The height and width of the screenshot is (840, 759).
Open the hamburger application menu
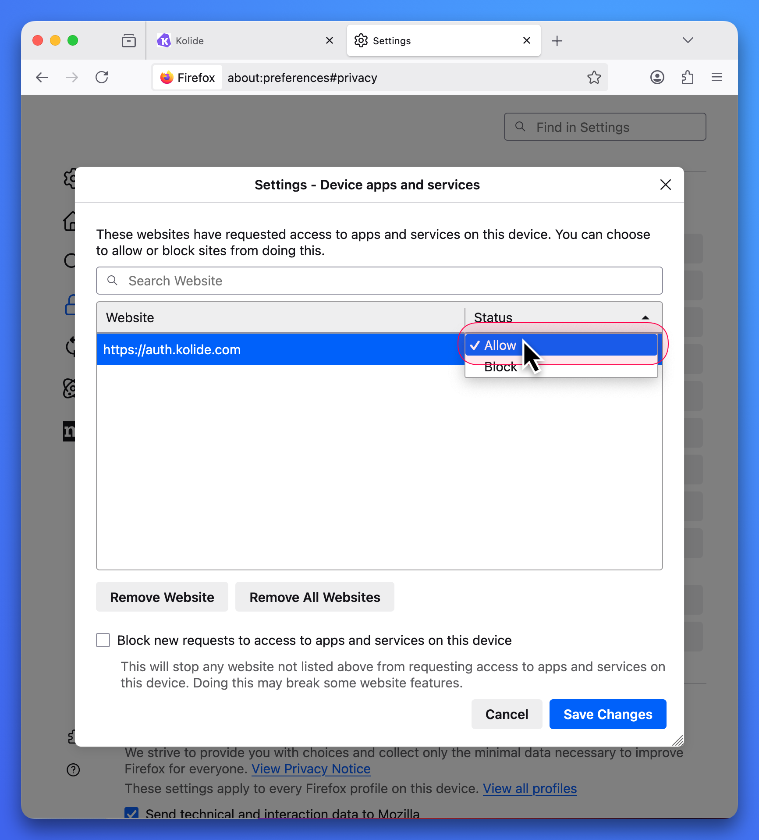point(716,78)
